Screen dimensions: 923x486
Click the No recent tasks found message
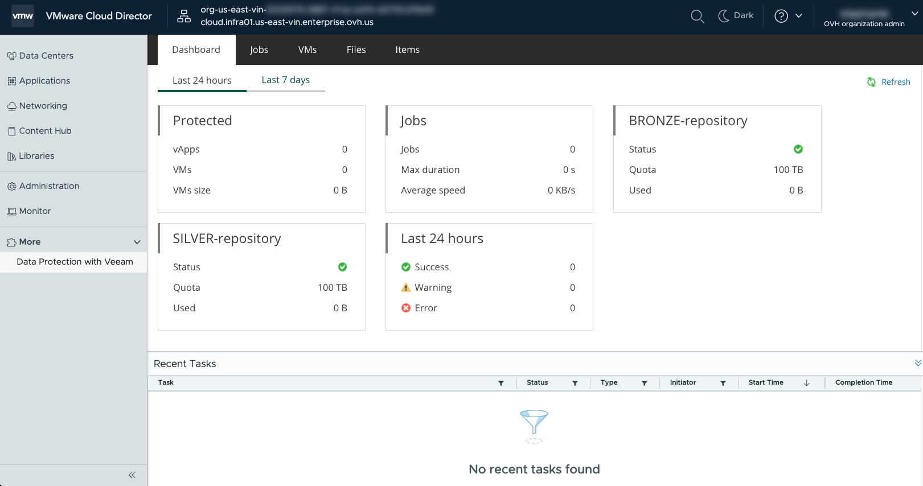pyautogui.click(x=534, y=469)
